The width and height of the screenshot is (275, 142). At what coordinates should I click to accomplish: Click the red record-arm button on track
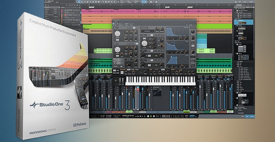(65, 15)
